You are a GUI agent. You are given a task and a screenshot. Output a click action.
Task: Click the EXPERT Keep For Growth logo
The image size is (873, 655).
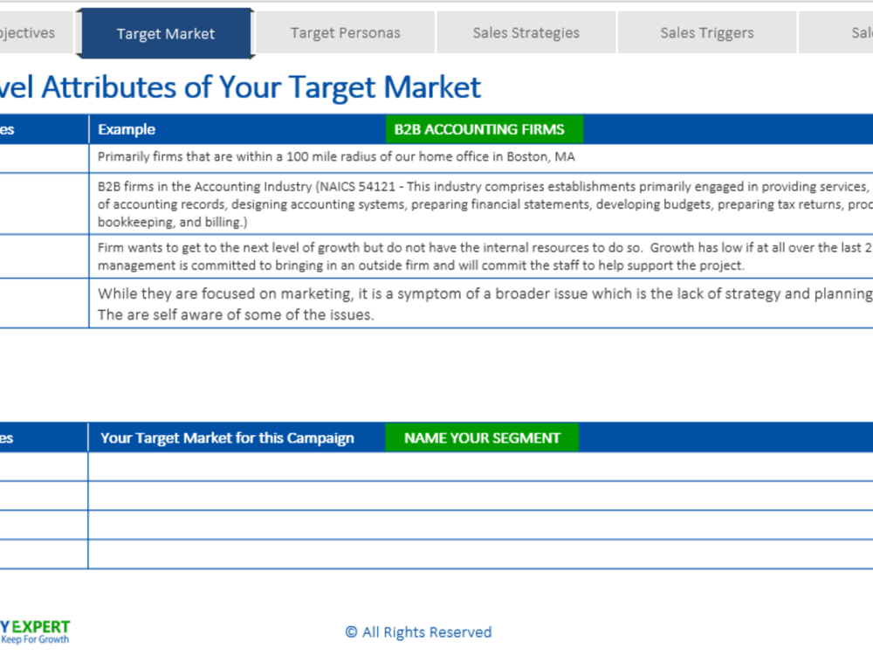click(x=35, y=632)
